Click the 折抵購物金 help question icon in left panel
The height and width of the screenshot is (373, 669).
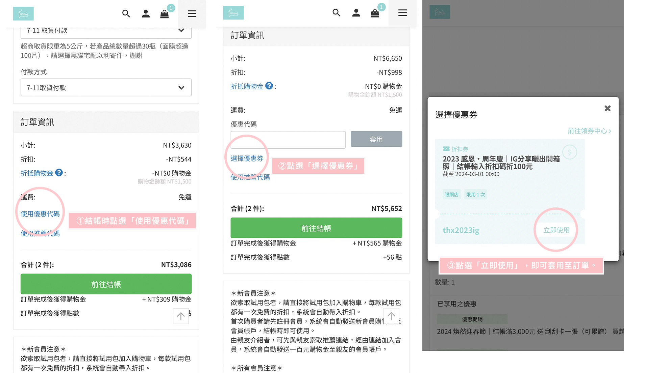tap(59, 173)
